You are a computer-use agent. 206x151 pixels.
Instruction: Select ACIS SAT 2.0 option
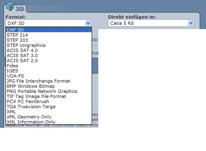tap(49, 61)
